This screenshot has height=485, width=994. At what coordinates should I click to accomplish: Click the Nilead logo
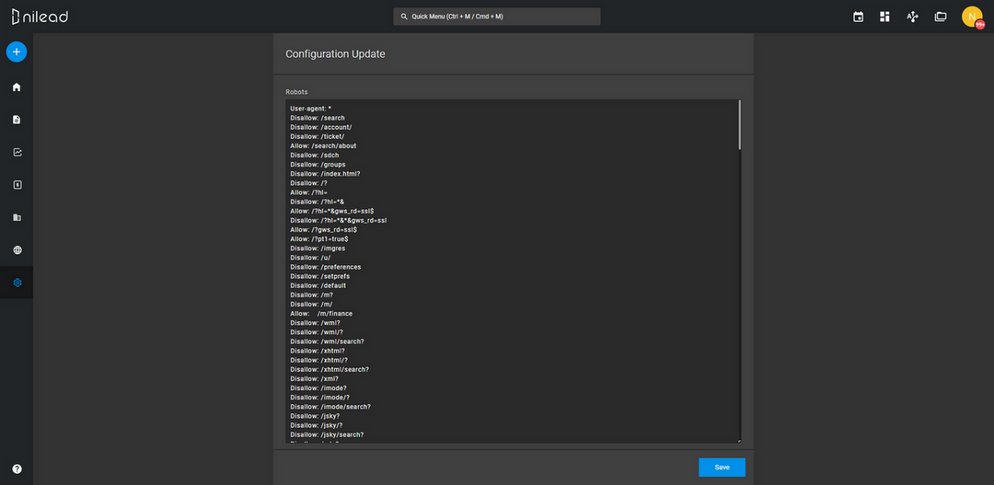tap(40, 17)
